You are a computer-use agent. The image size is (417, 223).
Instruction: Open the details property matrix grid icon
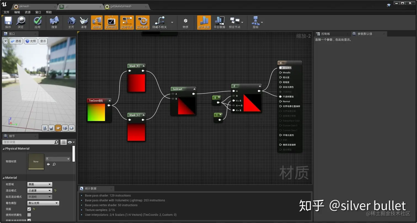64,142
